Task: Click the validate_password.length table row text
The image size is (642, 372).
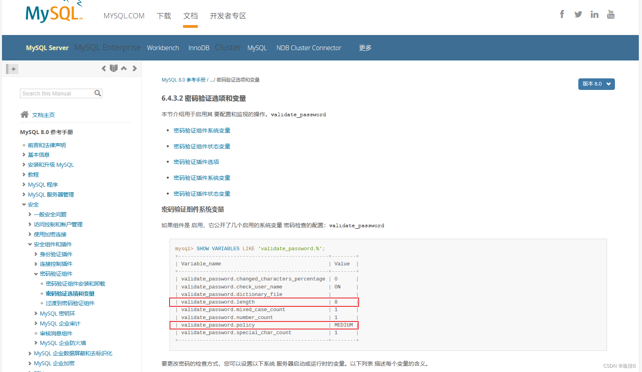Action: pyautogui.click(x=218, y=302)
